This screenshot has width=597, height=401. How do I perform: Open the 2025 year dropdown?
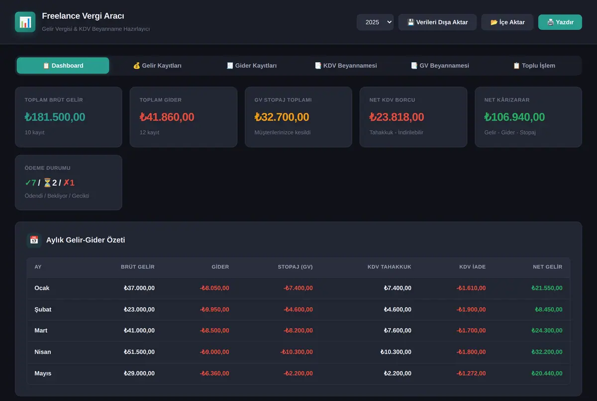pos(375,22)
